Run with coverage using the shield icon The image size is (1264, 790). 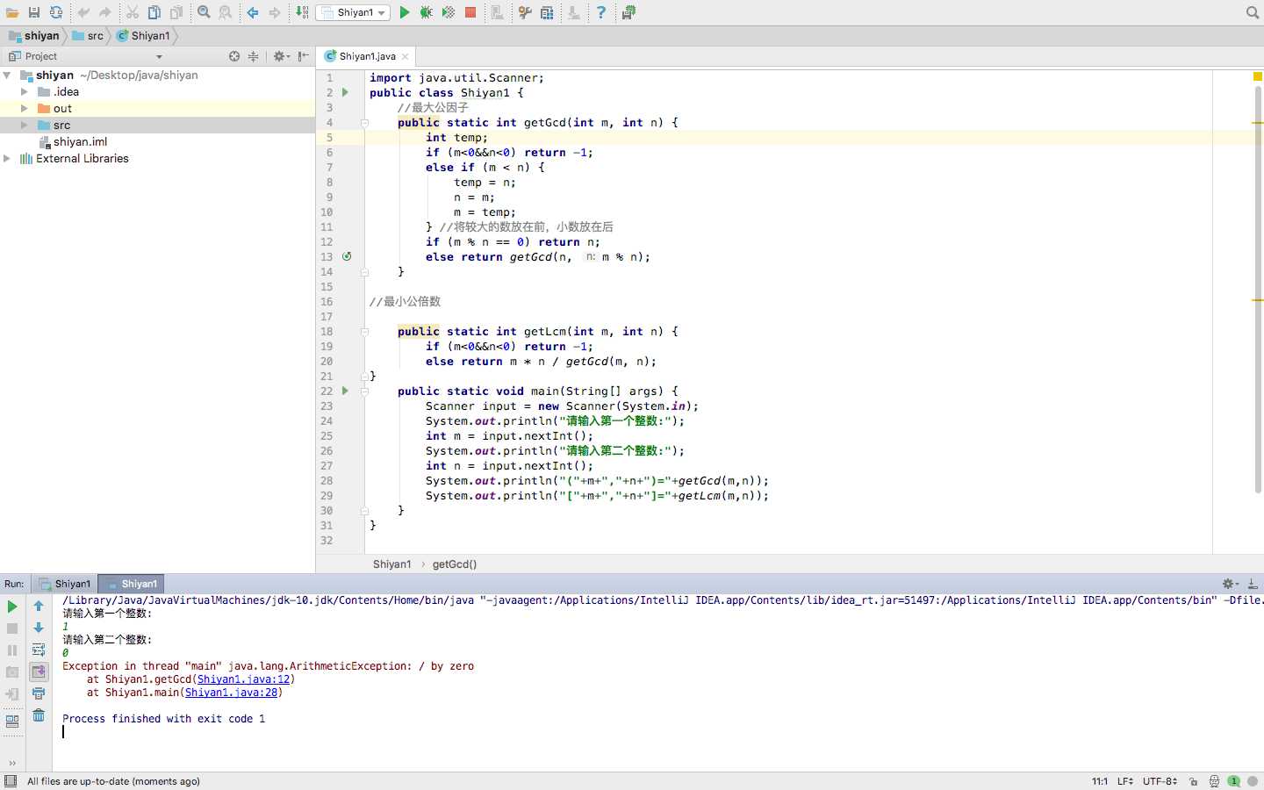pos(449,12)
